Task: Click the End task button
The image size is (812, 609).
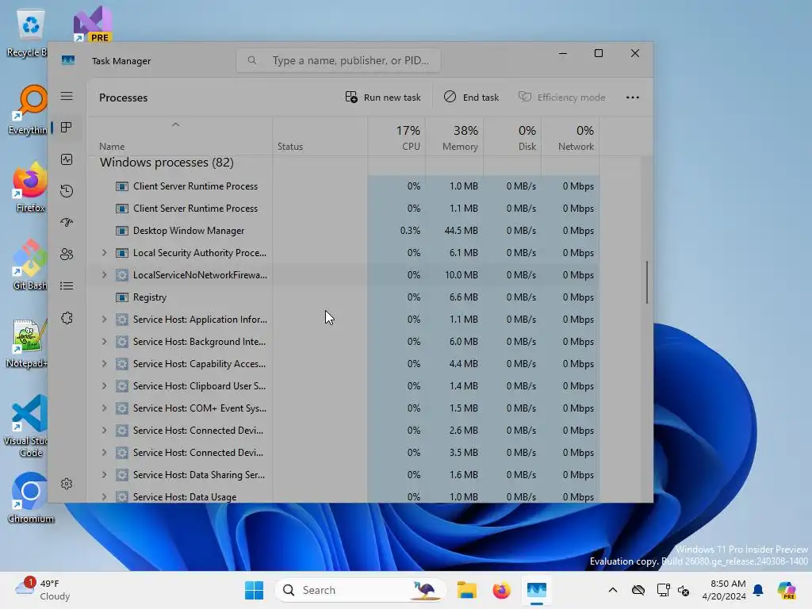Action: click(471, 98)
